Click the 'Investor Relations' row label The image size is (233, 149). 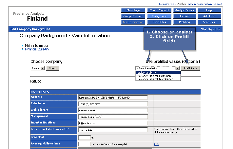pos(43,123)
